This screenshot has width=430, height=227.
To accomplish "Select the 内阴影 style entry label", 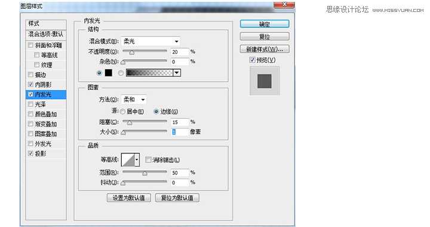I will coord(43,85).
